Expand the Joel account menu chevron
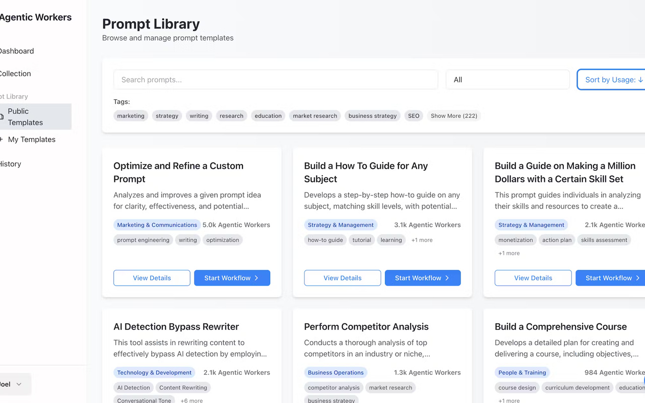This screenshot has height=403, width=645. click(x=19, y=384)
